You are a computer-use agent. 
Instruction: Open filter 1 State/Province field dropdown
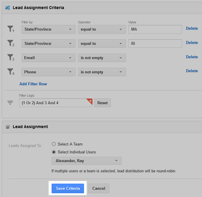point(48,29)
